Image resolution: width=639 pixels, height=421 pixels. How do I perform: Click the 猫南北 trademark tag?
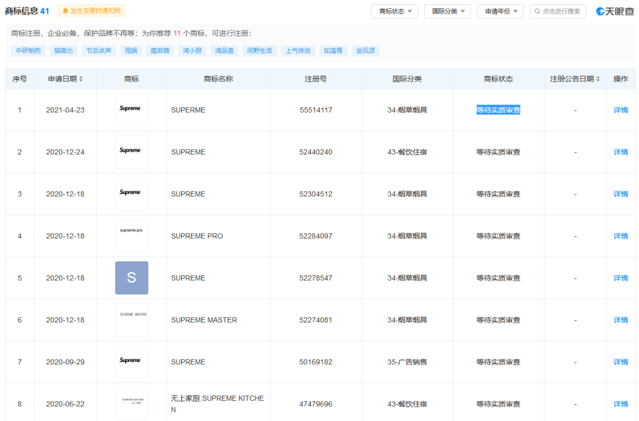pyautogui.click(x=63, y=50)
